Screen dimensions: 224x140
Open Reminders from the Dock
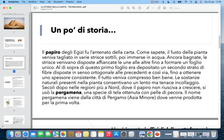coord(94,134)
